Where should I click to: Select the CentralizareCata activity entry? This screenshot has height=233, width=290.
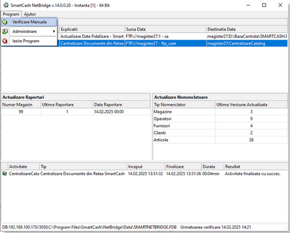[x=144, y=174]
